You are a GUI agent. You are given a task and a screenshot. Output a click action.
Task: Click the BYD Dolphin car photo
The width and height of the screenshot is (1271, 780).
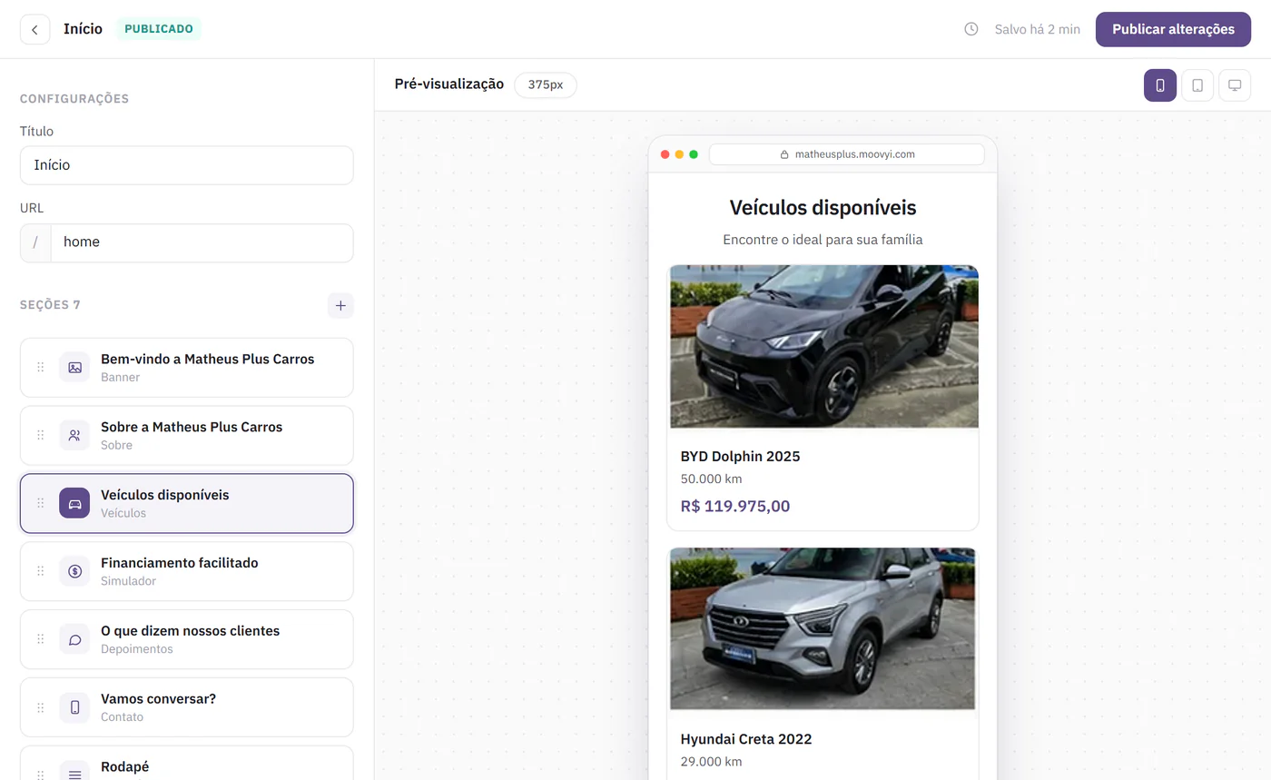coord(823,346)
